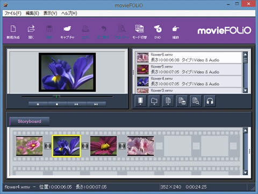Pause the preview playback

click(x=38, y=104)
